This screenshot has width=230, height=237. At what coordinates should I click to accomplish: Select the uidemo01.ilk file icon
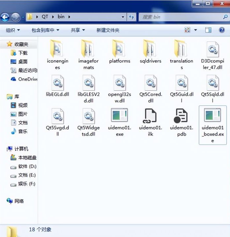149,116
